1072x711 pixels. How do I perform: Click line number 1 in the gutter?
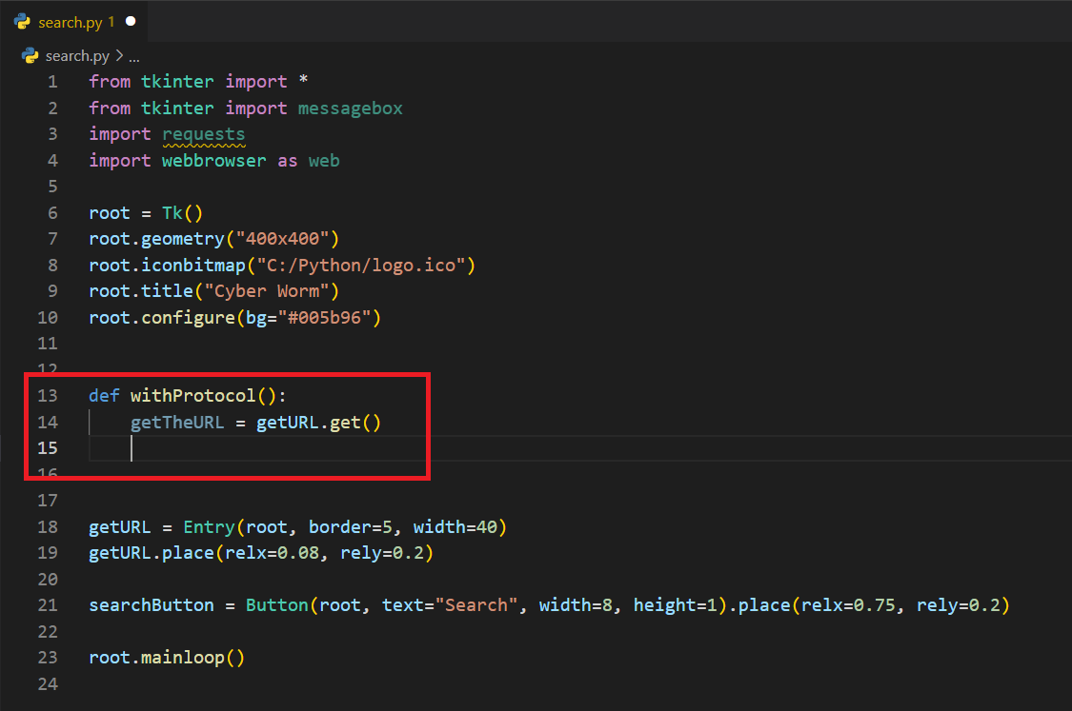pyautogui.click(x=52, y=82)
